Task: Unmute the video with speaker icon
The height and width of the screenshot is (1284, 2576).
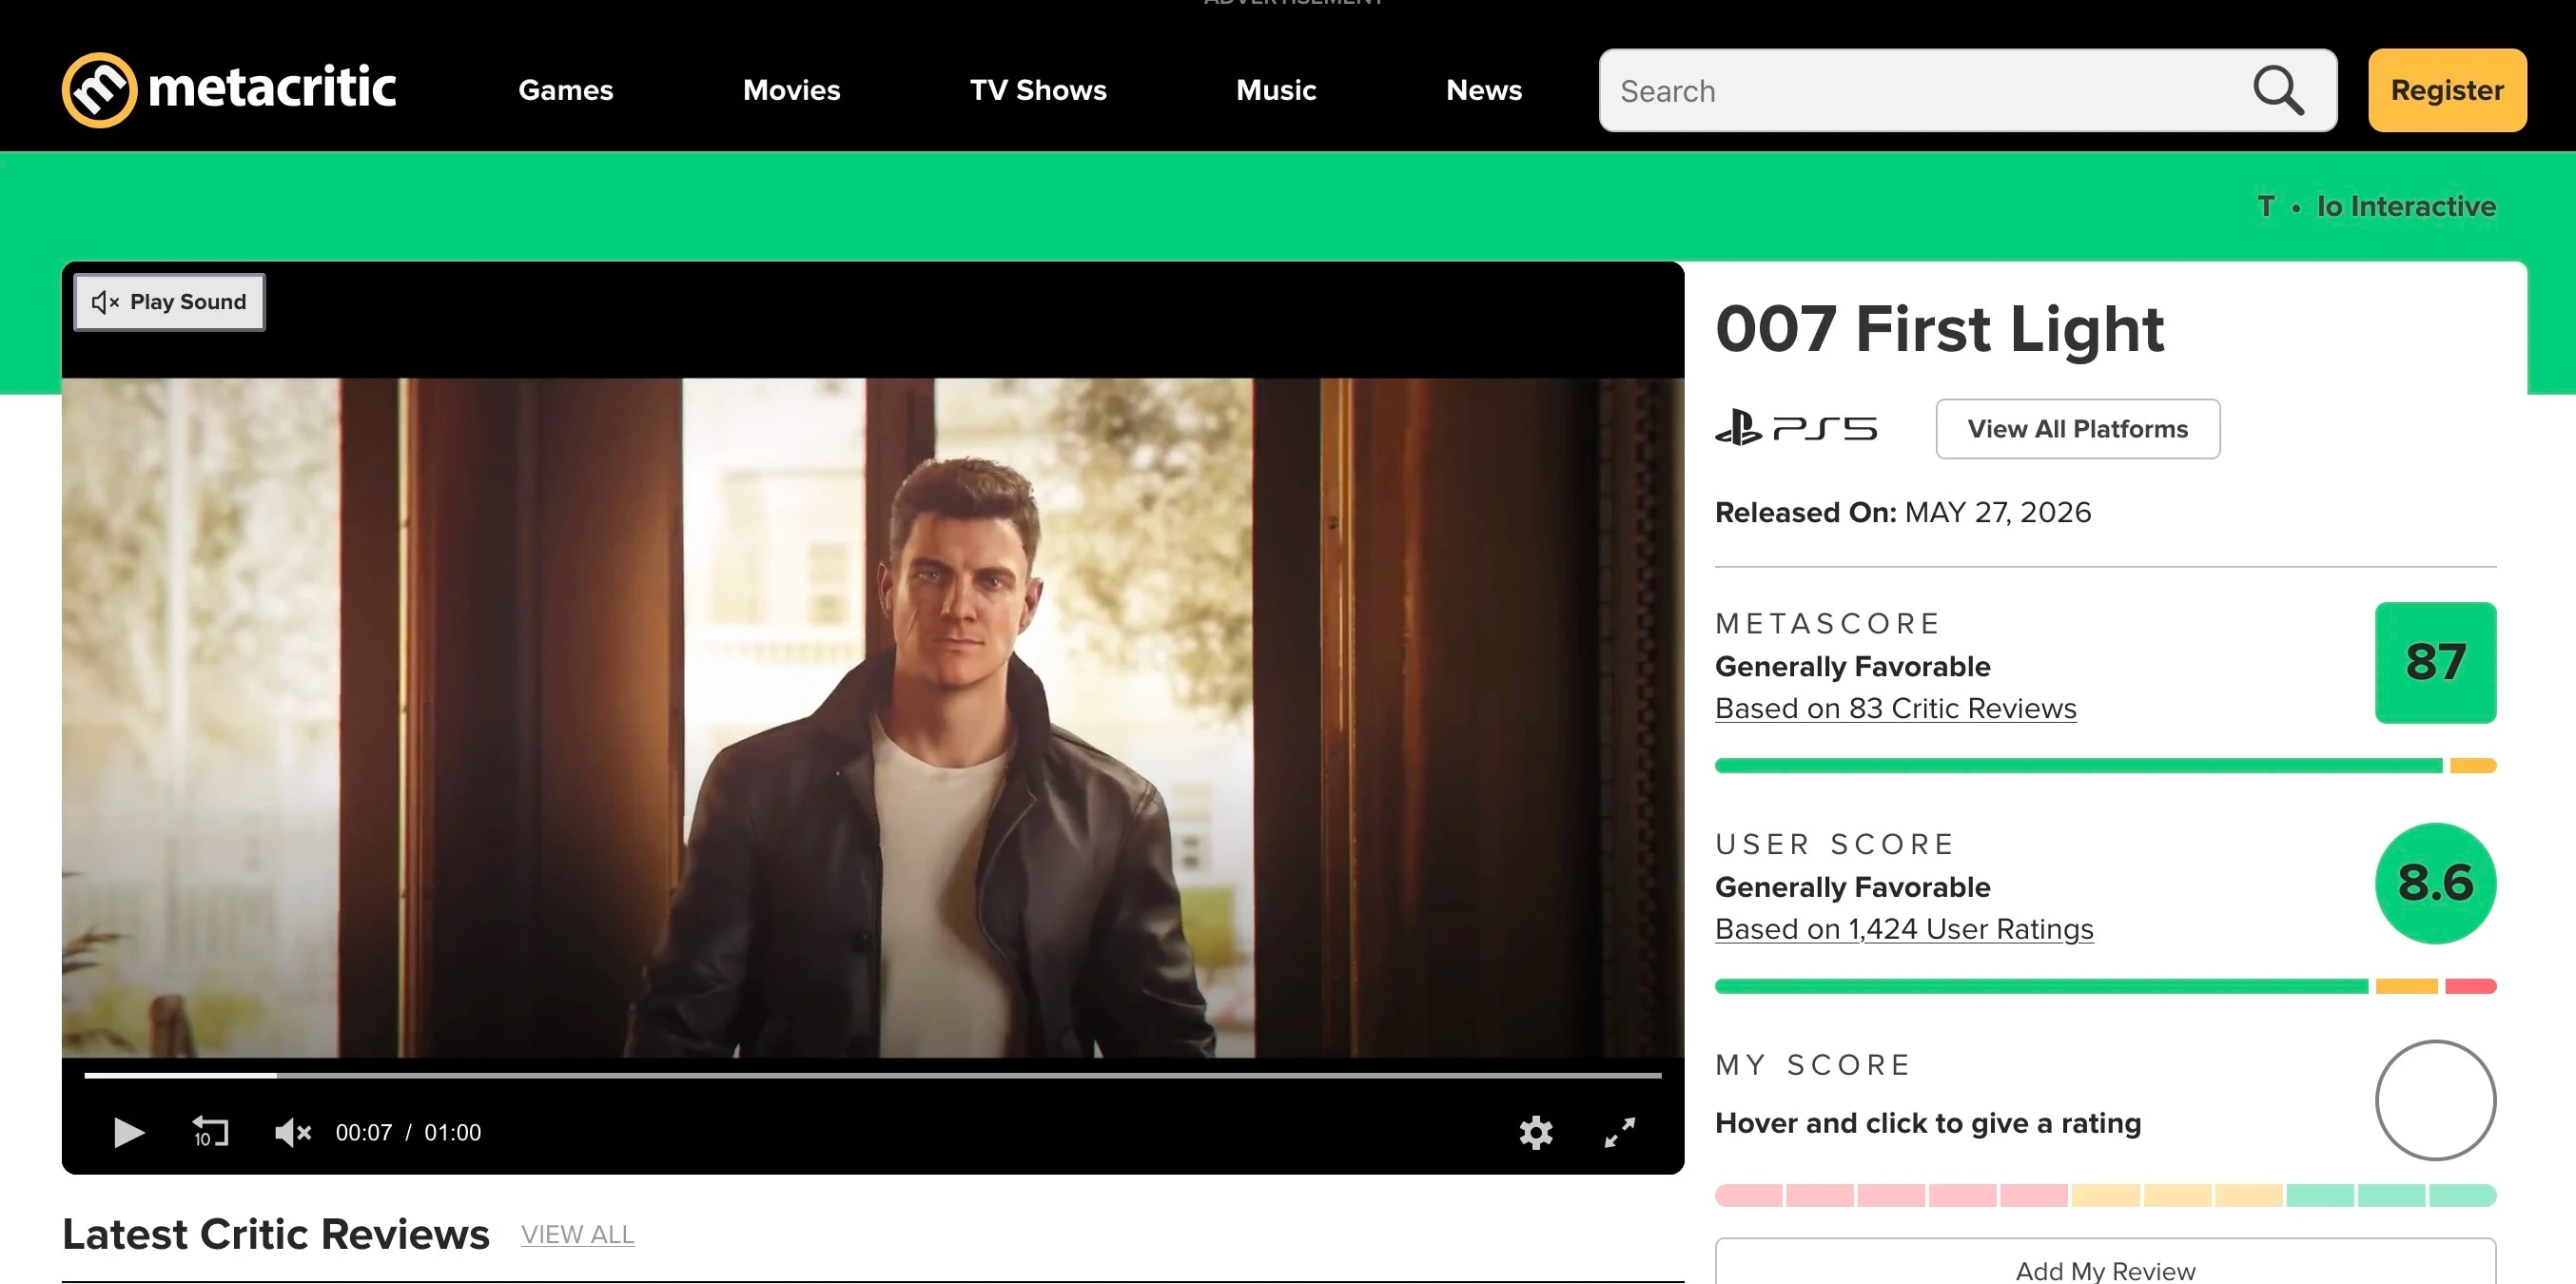Action: pyautogui.click(x=293, y=1132)
